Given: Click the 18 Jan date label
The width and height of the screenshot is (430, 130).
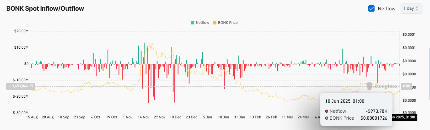Looking at the screenshot, I should tap(224, 117).
